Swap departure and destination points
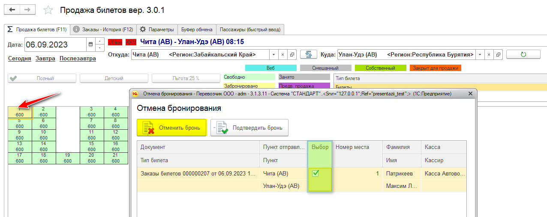 308,55
